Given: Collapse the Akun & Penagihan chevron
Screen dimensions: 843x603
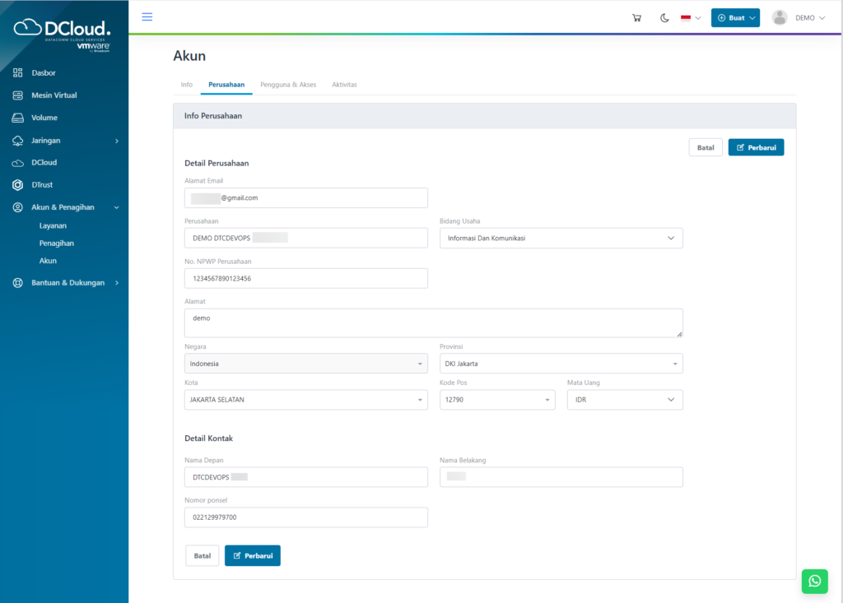Looking at the screenshot, I should coord(117,207).
